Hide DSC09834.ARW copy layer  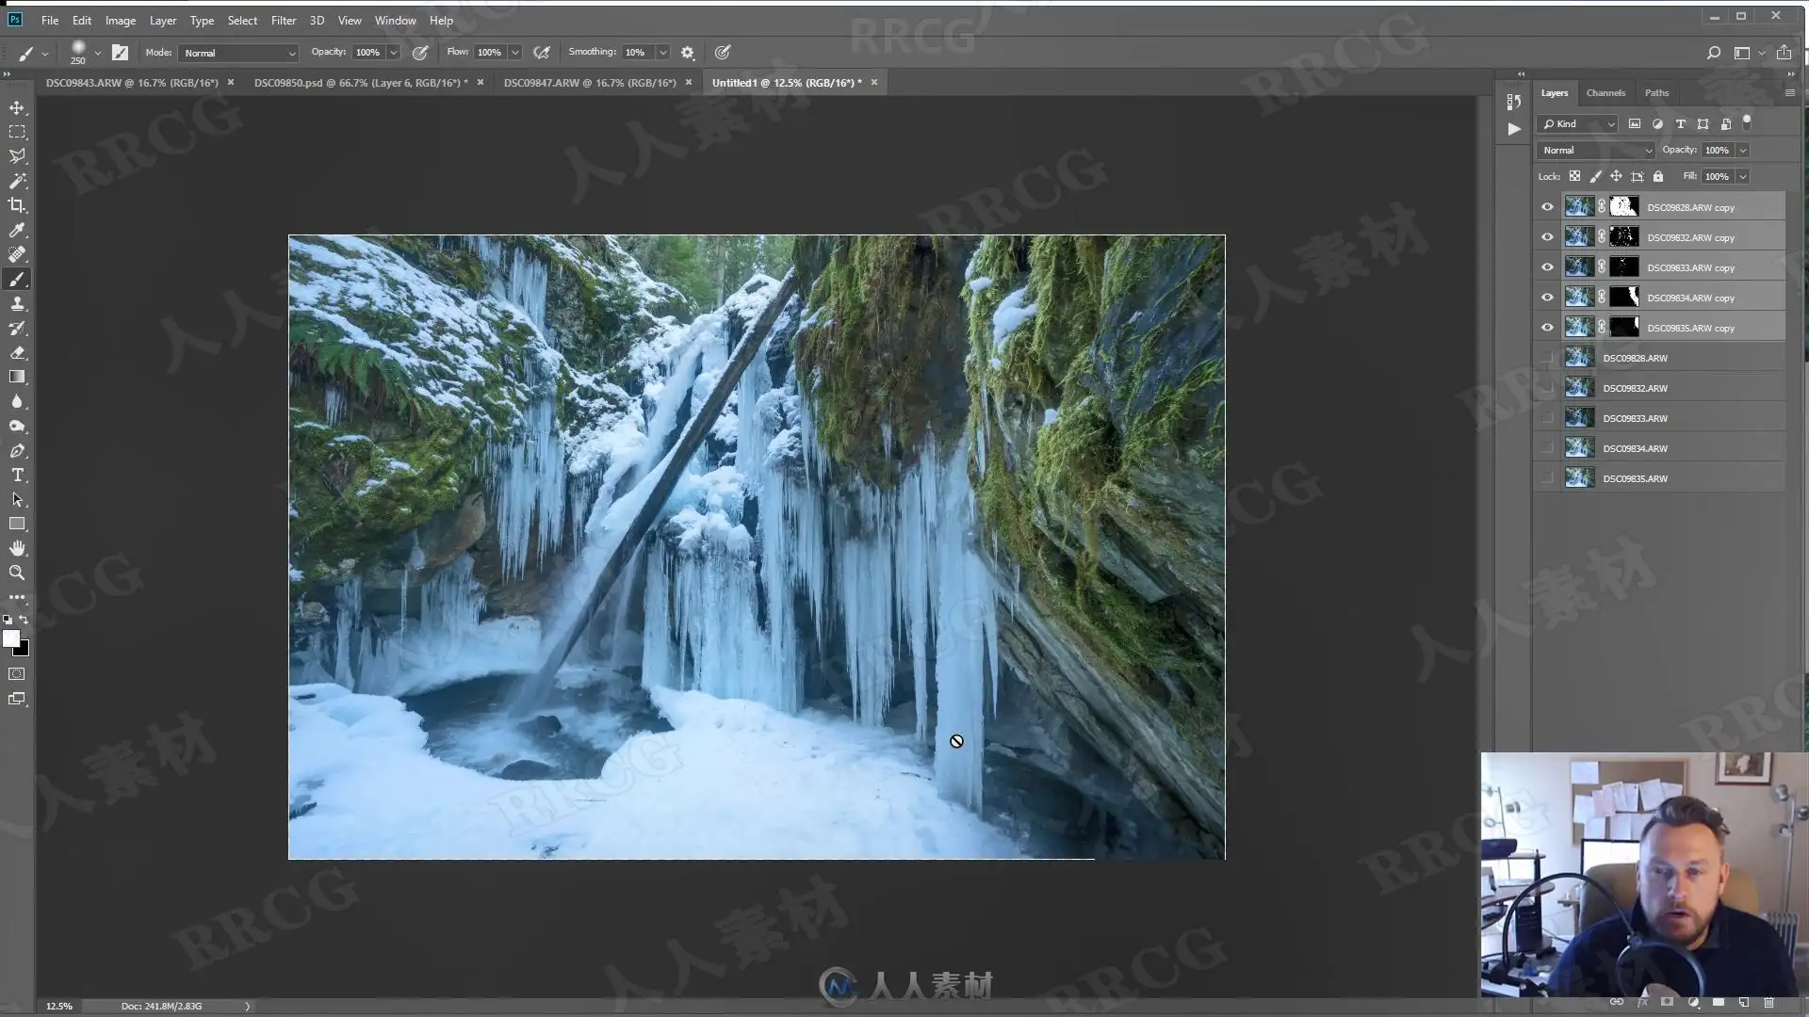[x=1547, y=298]
